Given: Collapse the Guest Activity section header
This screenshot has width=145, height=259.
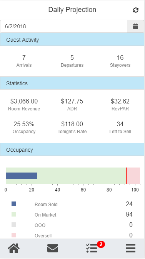Looking at the screenshot, I should (x=72, y=40).
